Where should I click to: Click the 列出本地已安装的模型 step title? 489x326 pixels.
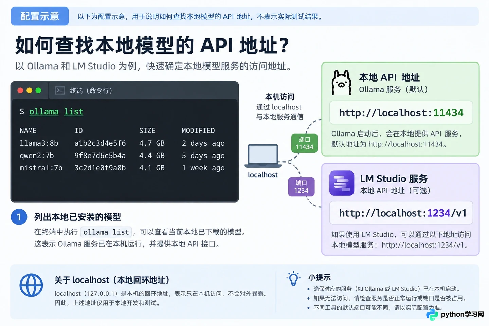(77, 217)
